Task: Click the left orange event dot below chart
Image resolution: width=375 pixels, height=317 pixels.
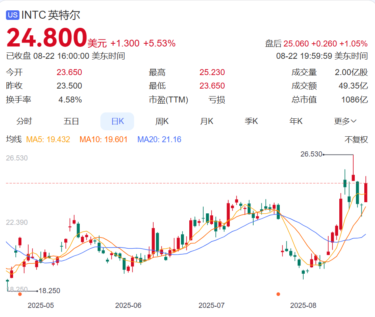Action: pyautogui.click(x=19, y=295)
